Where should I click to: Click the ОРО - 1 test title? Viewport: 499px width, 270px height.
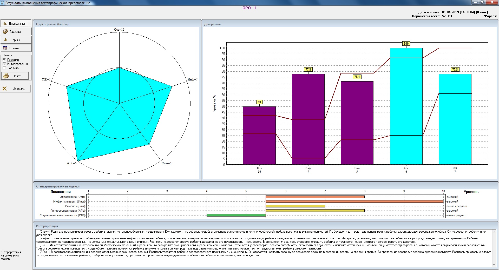(249, 8)
